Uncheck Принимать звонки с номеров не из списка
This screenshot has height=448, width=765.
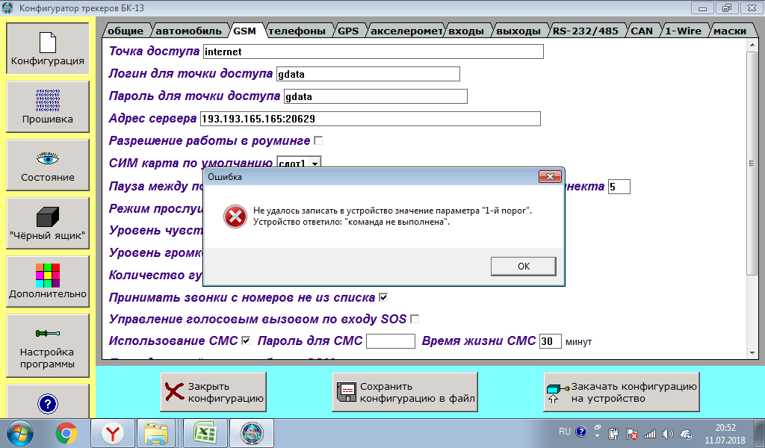383,297
